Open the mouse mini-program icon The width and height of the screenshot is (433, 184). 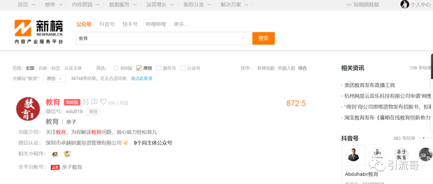(x=67, y=154)
